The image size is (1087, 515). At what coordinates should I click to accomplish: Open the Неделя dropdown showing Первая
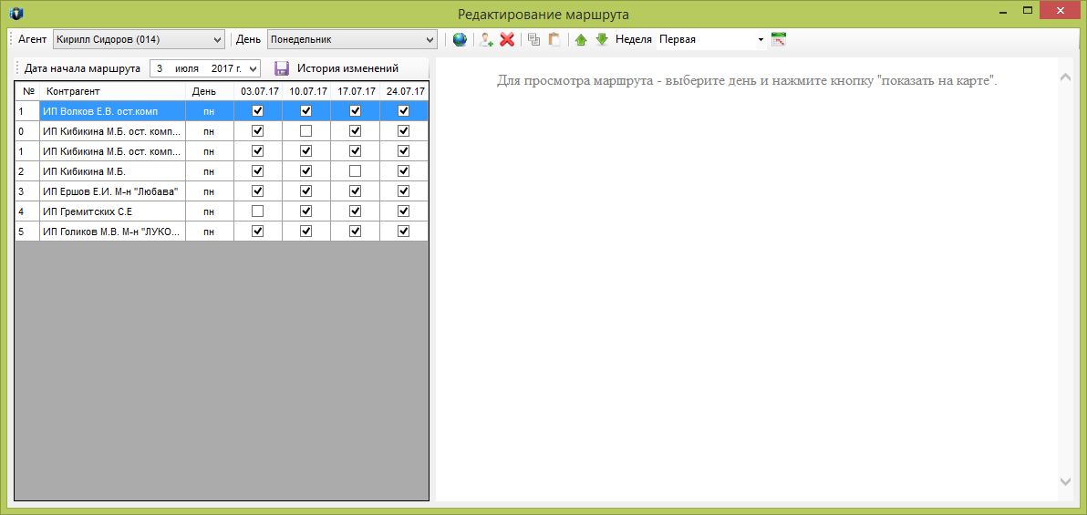tap(711, 39)
